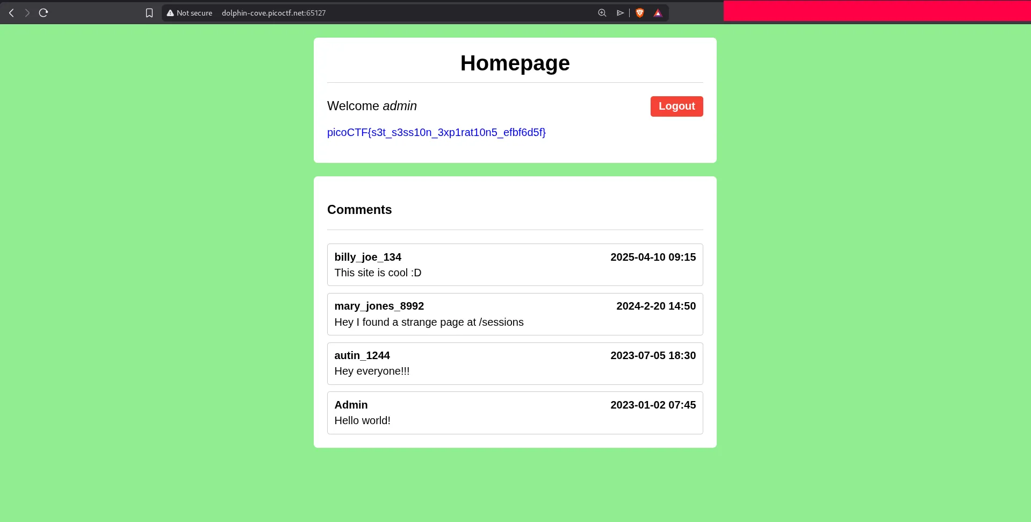Screen dimensions: 1031x522
Task: Click the Homepage heading
Action: (x=515, y=63)
